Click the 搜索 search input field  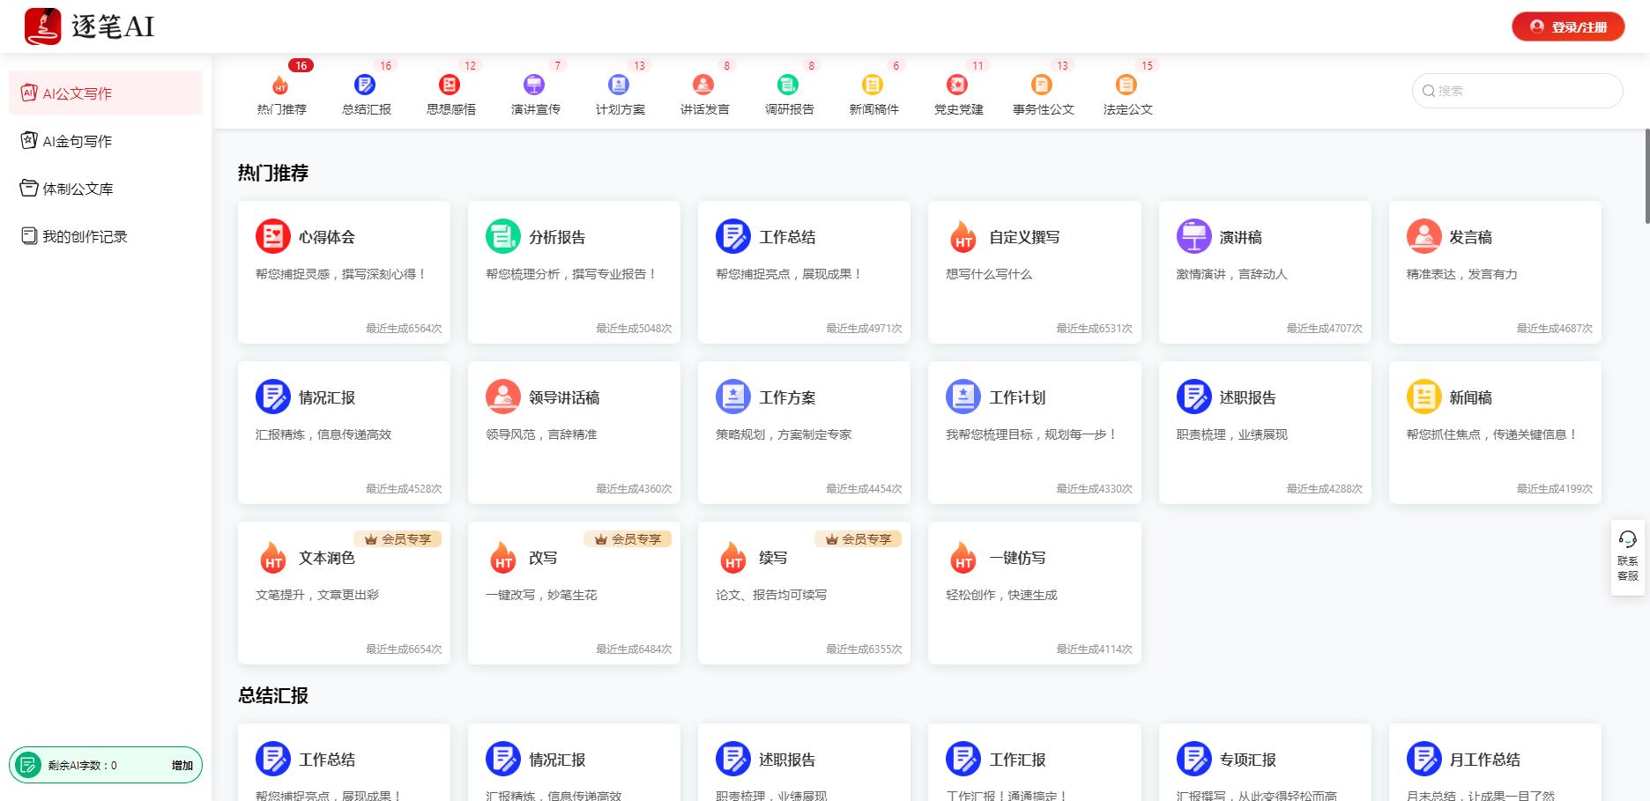[1525, 91]
